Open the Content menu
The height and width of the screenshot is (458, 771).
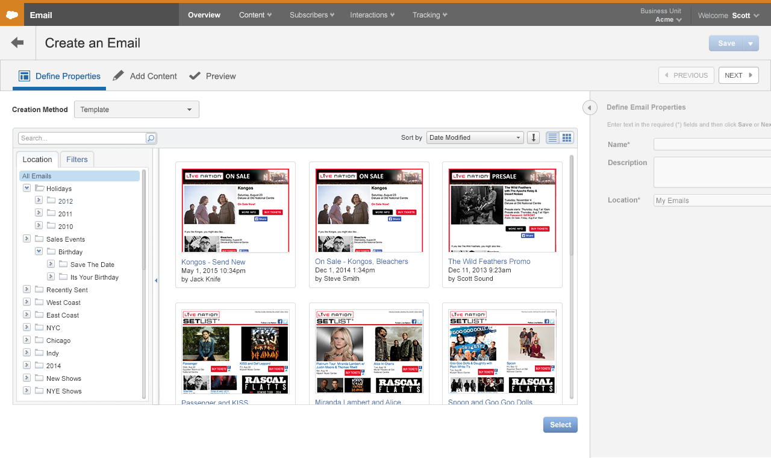pos(255,15)
